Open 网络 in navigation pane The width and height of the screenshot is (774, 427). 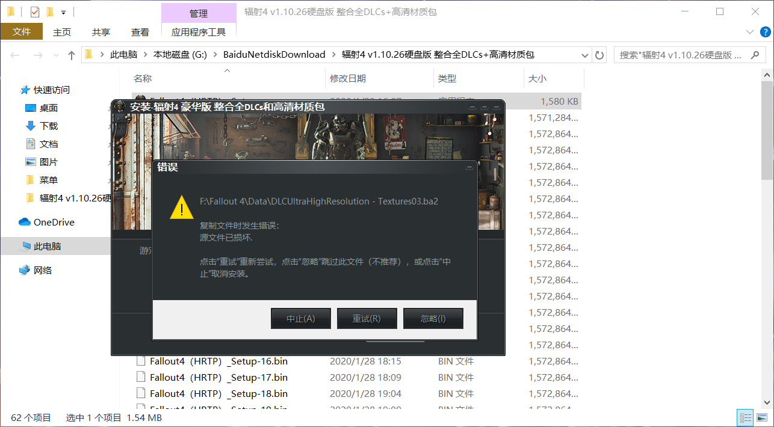pos(42,271)
